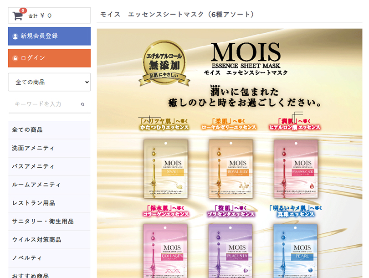Open ウイルス対策商品 category
Screen dimensions: 369x278
tap(49, 240)
